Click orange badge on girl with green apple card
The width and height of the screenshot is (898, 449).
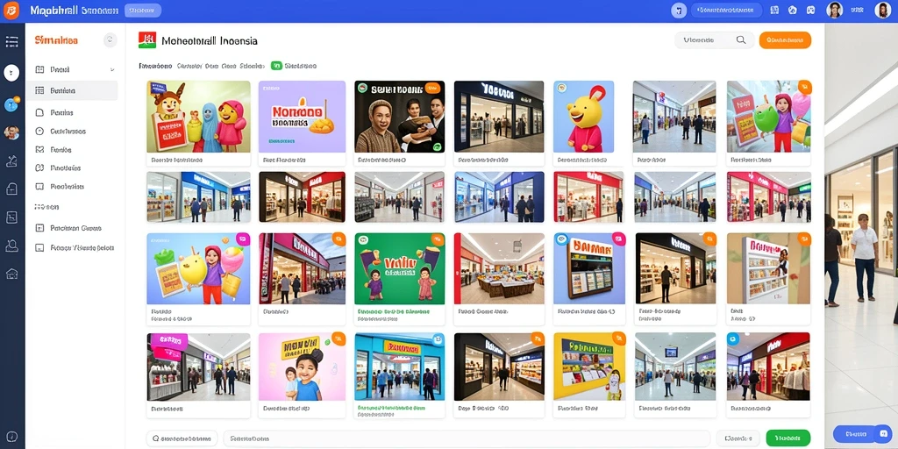pyautogui.click(x=804, y=87)
